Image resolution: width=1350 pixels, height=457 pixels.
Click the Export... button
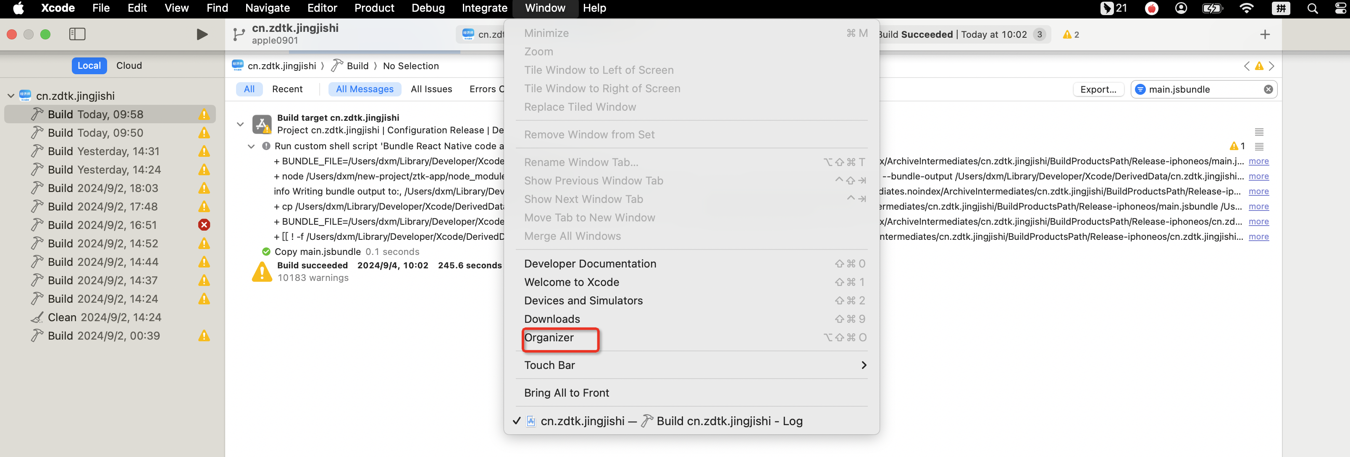click(x=1098, y=89)
